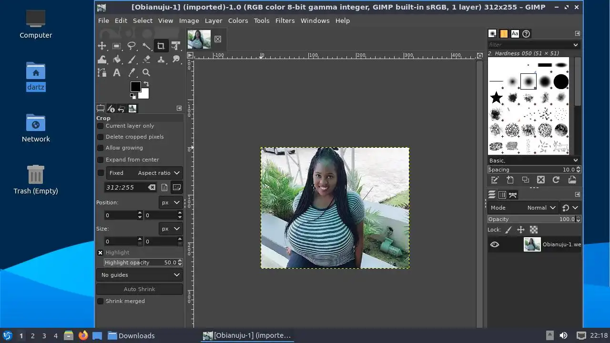
Task: Select the Crop tool in toolbox
Action: point(161,46)
